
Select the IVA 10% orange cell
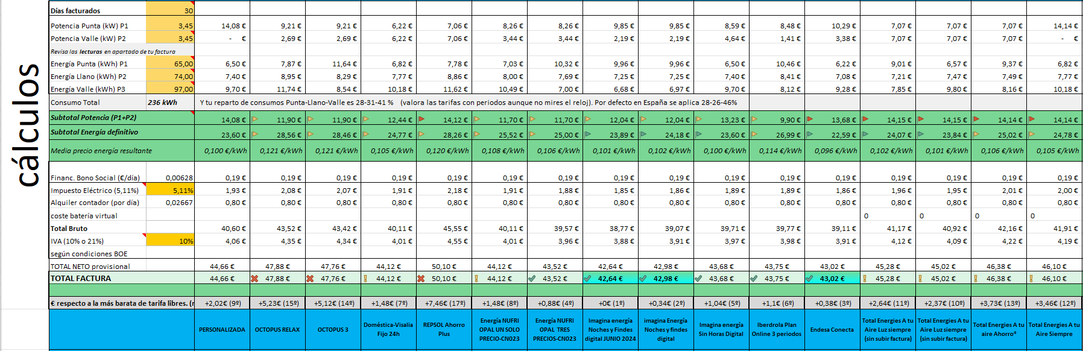[170, 241]
